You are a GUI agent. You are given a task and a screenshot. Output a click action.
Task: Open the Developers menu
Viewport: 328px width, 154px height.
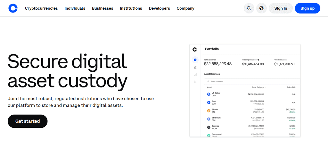pyautogui.click(x=160, y=8)
